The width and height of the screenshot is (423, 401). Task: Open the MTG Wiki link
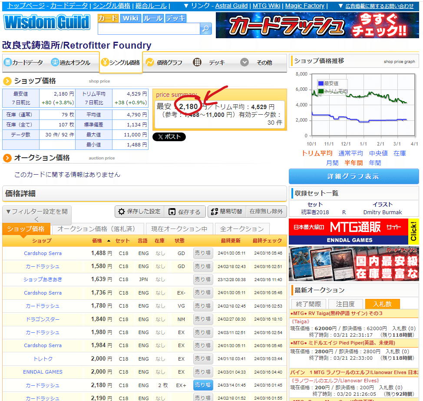(266, 6)
